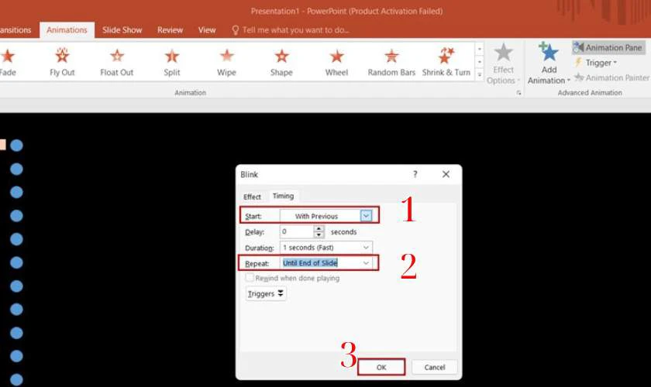Screen dimensions: 651x387
Task: Increase Delay with the spinner up arrow
Action: 319,228
